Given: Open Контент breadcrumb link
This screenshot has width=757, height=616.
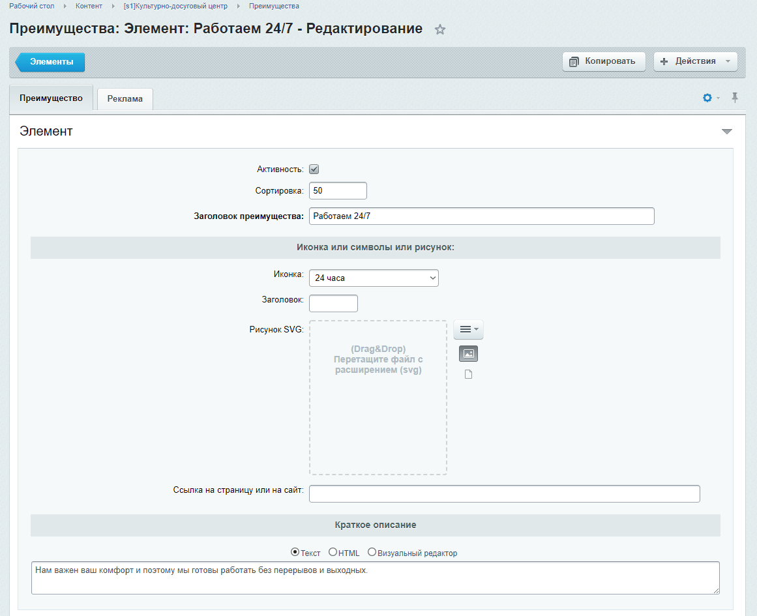Looking at the screenshot, I should coord(89,7).
